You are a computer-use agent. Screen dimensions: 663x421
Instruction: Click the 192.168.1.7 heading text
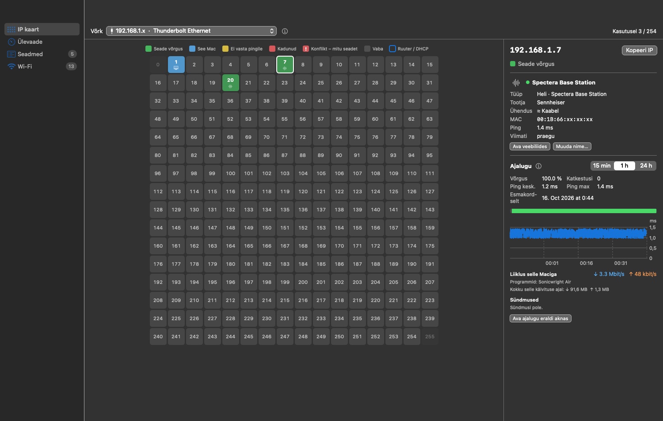[x=536, y=50]
